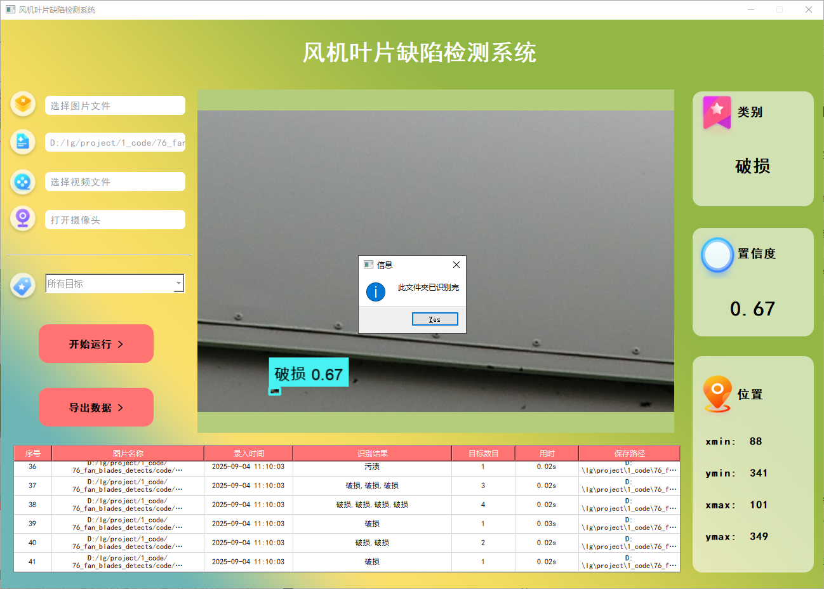Click 0.03s time cell in row 39
Image resolution: width=824 pixels, height=589 pixels.
click(547, 524)
